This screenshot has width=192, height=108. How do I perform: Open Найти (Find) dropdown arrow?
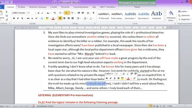coord(188,11)
